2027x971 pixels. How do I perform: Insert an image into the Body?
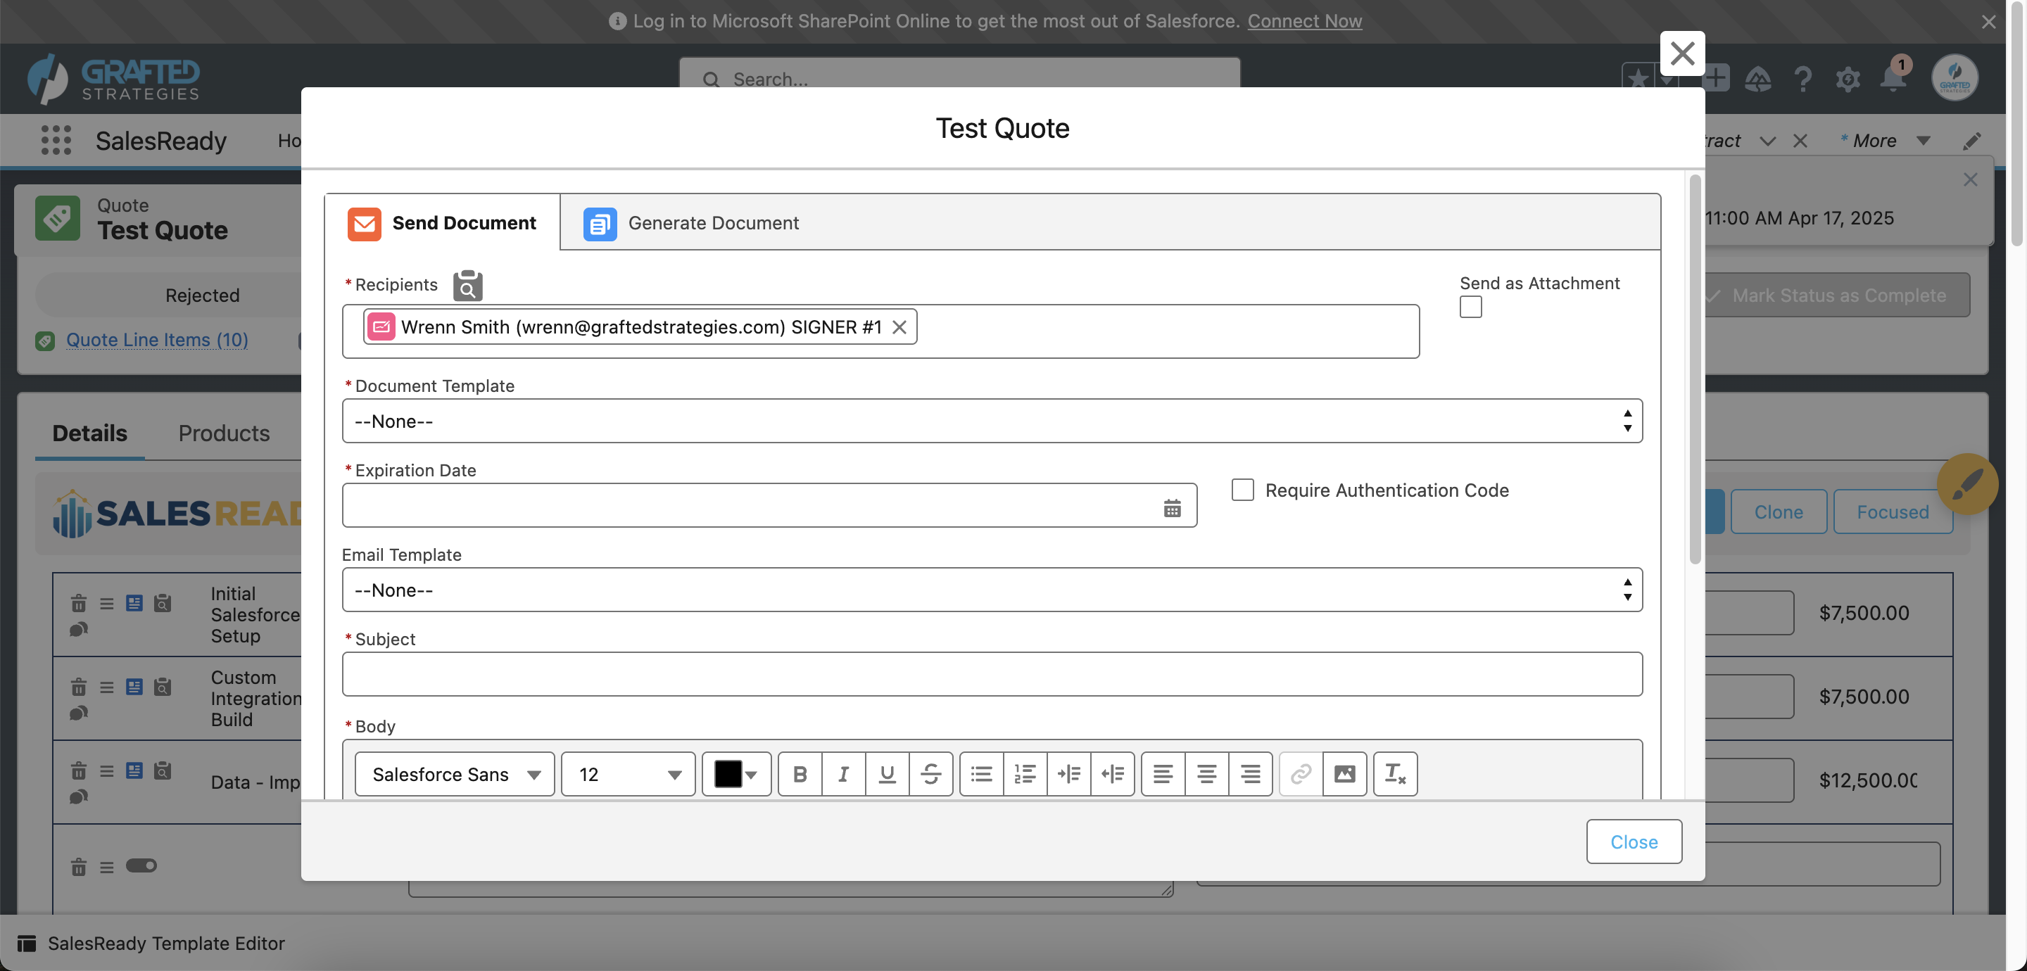[1344, 774]
